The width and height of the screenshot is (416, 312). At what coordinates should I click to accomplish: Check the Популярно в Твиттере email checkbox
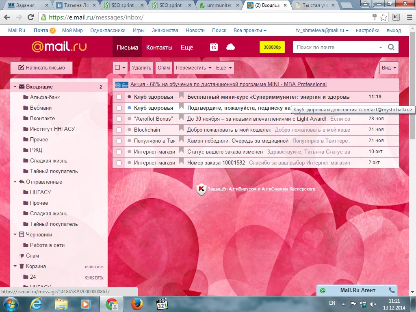tap(119, 141)
